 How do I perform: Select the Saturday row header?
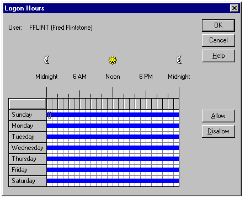28,181
